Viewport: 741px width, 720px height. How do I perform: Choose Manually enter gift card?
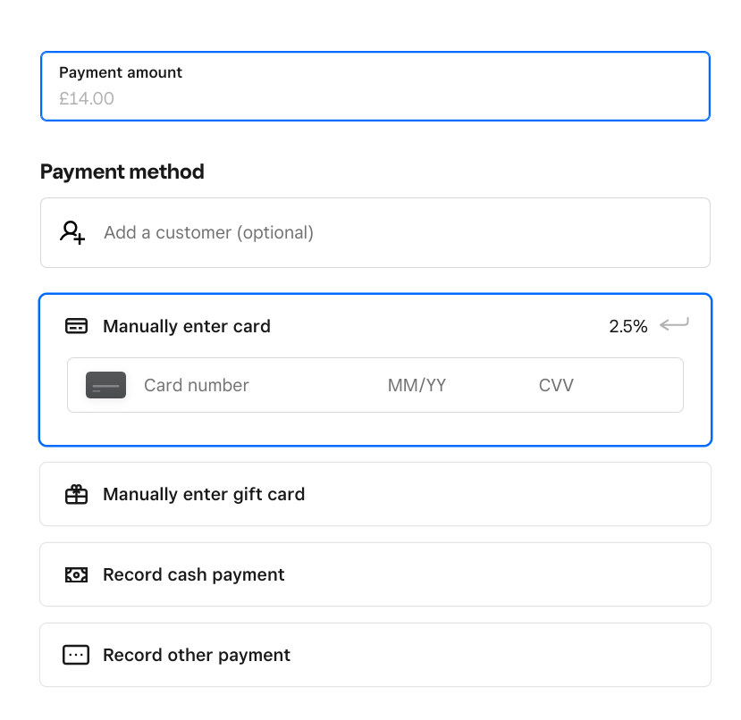[x=204, y=494]
